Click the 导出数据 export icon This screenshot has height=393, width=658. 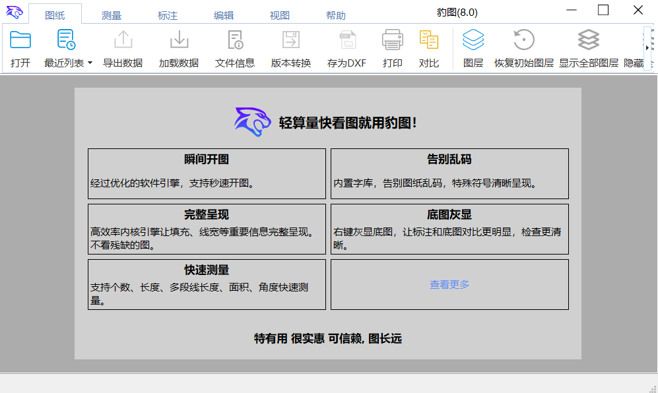pyautogui.click(x=123, y=40)
